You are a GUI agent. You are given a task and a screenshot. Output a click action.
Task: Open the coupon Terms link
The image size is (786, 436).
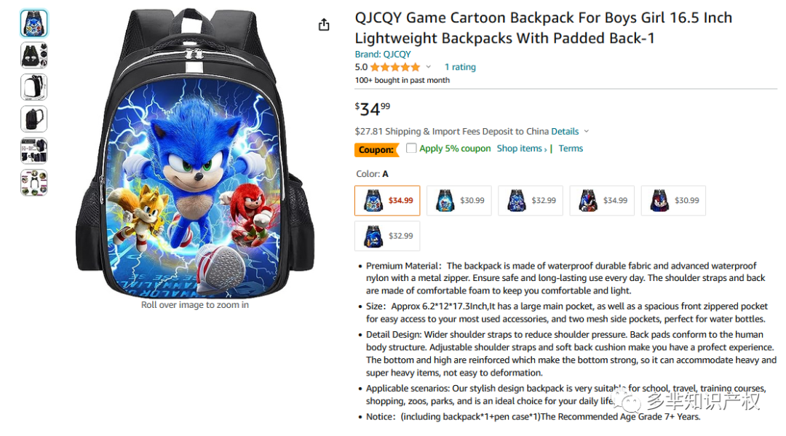click(571, 148)
